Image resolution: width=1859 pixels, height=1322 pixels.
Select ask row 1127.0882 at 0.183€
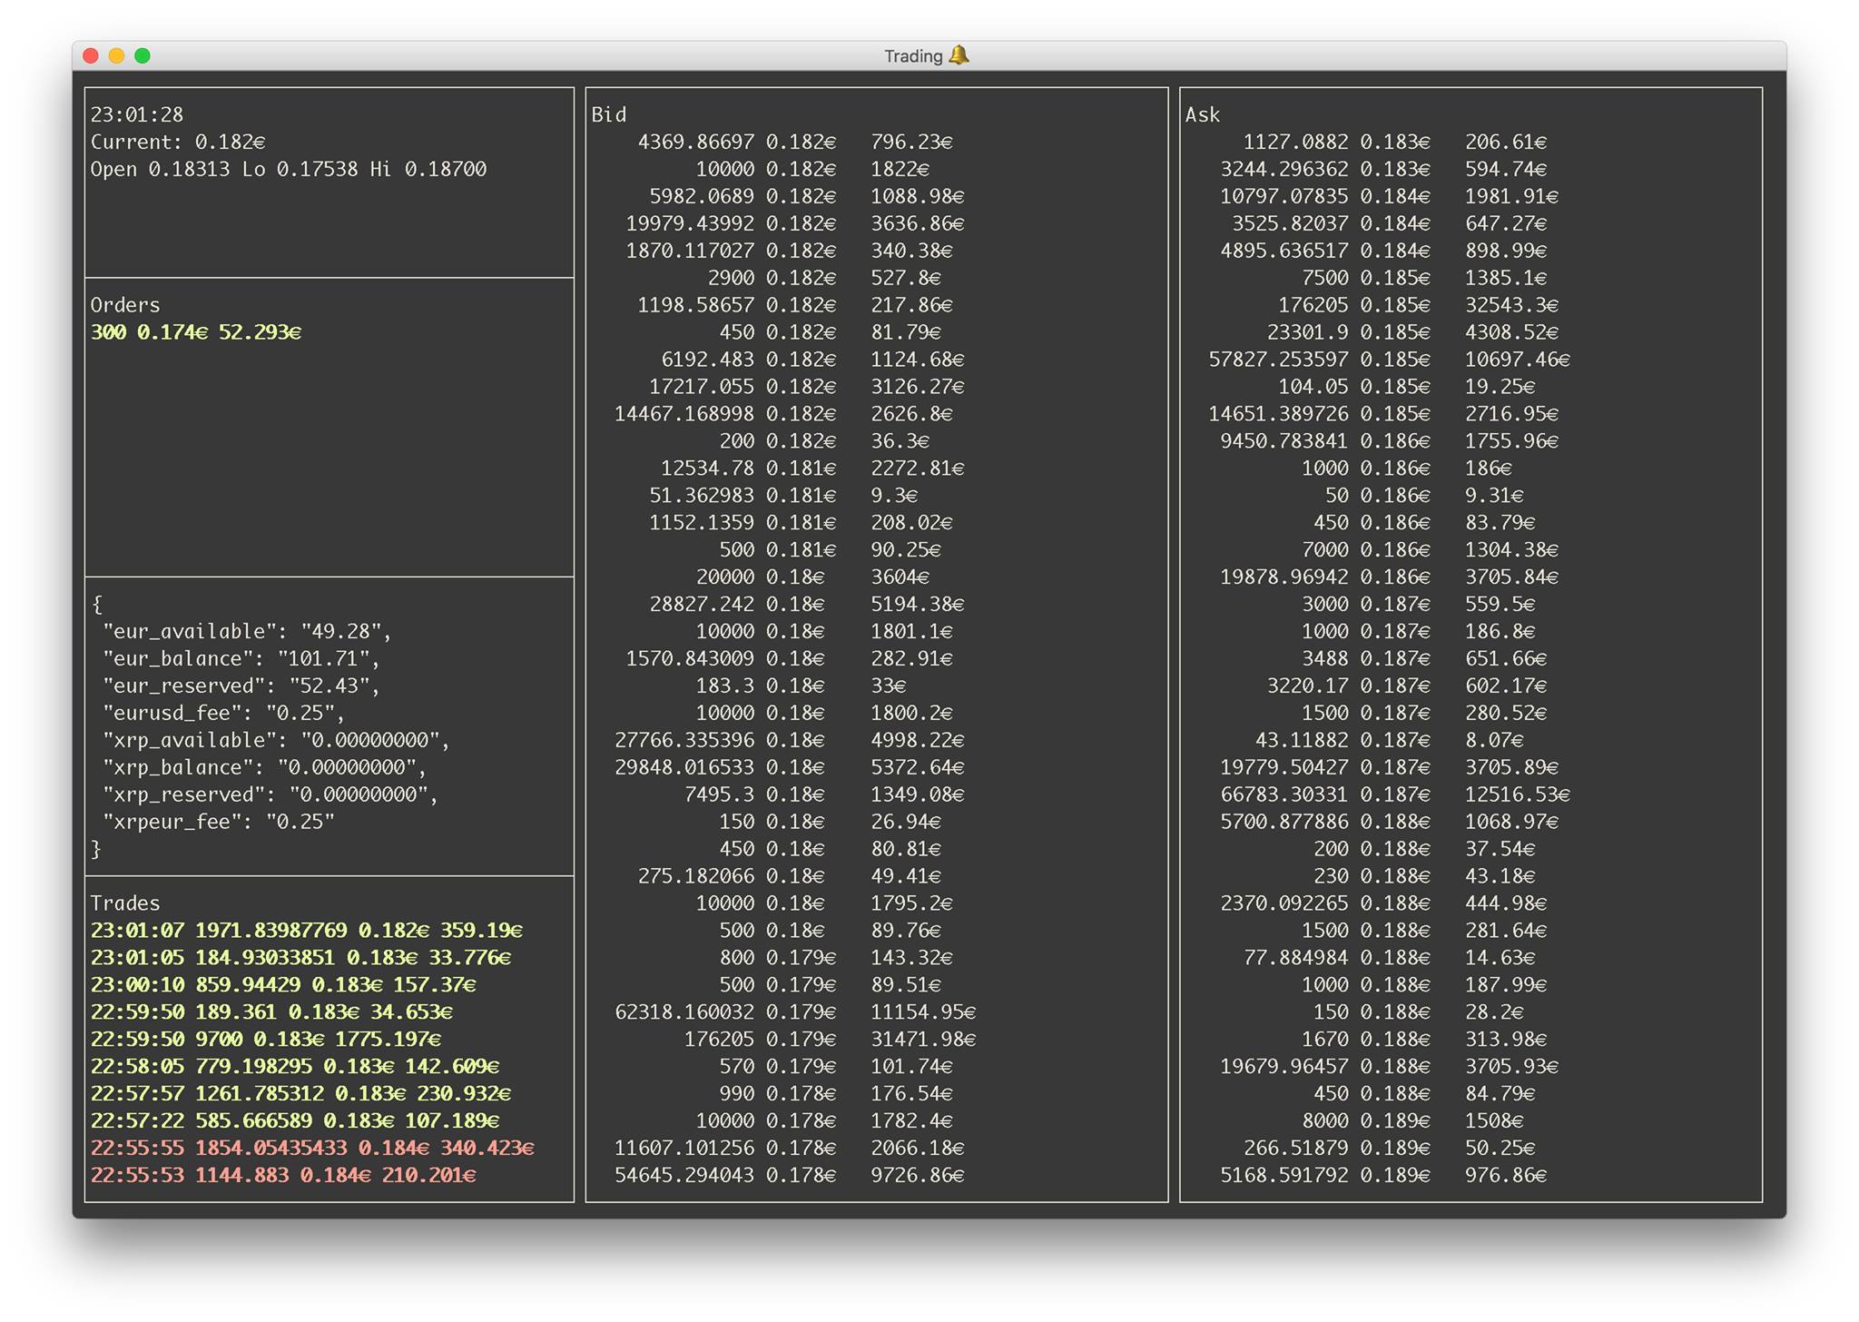1395,142
